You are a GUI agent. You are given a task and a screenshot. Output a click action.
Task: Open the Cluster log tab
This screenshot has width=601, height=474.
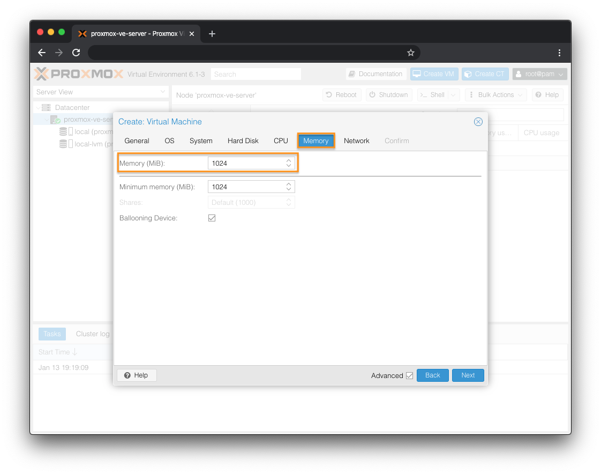click(x=93, y=334)
